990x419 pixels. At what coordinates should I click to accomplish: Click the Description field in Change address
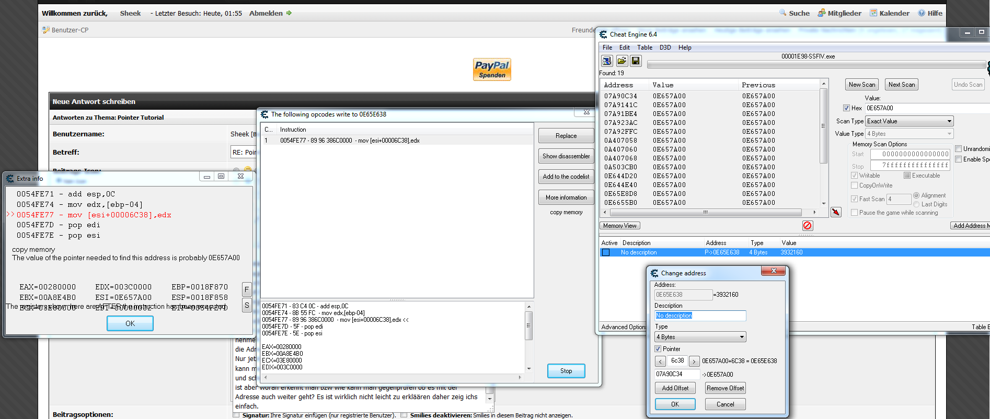[x=700, y=316]
